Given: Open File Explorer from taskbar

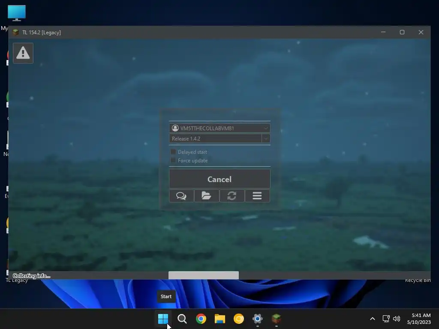Looking at the screenshot, I should click(220, 319).
